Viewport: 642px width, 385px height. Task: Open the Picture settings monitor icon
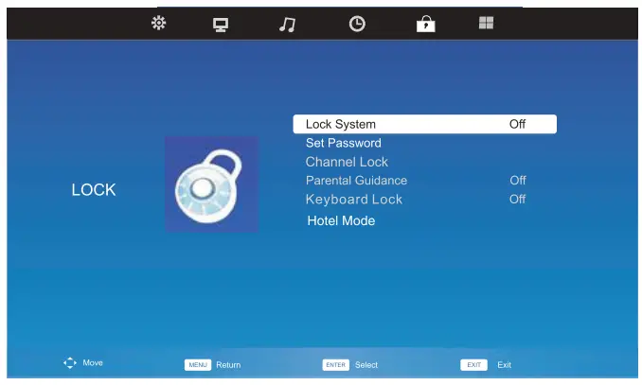click(x=221, y=25)
